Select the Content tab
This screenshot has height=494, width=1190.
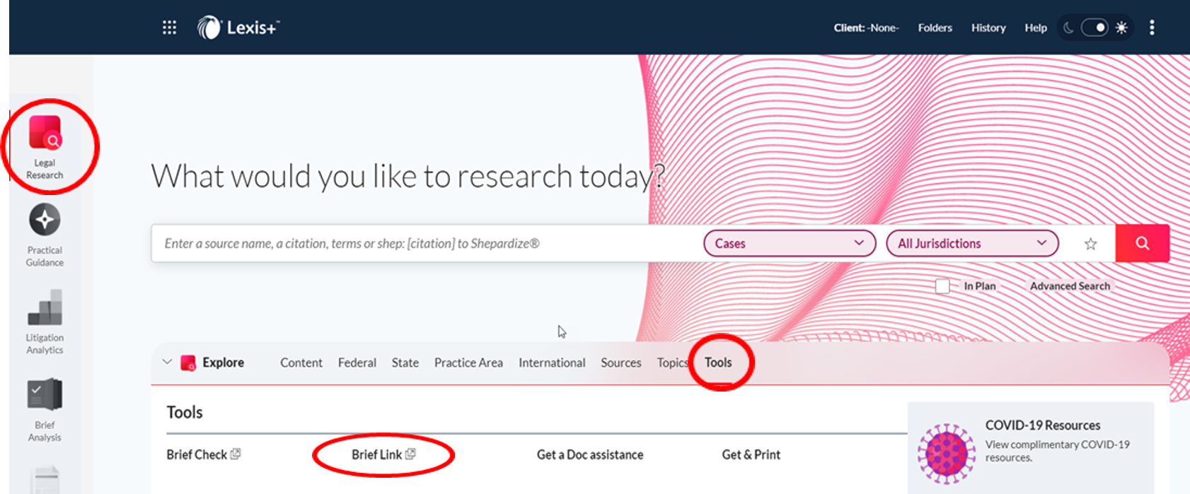click(x=301, y=363)
